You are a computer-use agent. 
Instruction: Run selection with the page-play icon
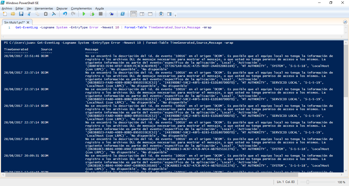pos(92,14)
